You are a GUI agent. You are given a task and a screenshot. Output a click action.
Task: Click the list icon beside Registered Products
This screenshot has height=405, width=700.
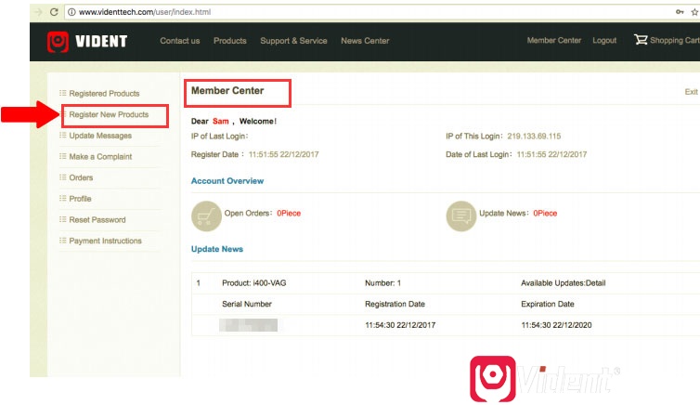(63, 93)
